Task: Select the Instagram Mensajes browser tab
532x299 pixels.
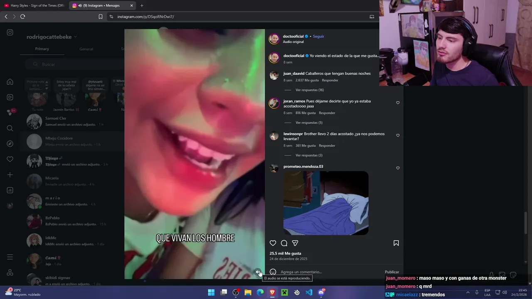Action: [x=102, y=5]
